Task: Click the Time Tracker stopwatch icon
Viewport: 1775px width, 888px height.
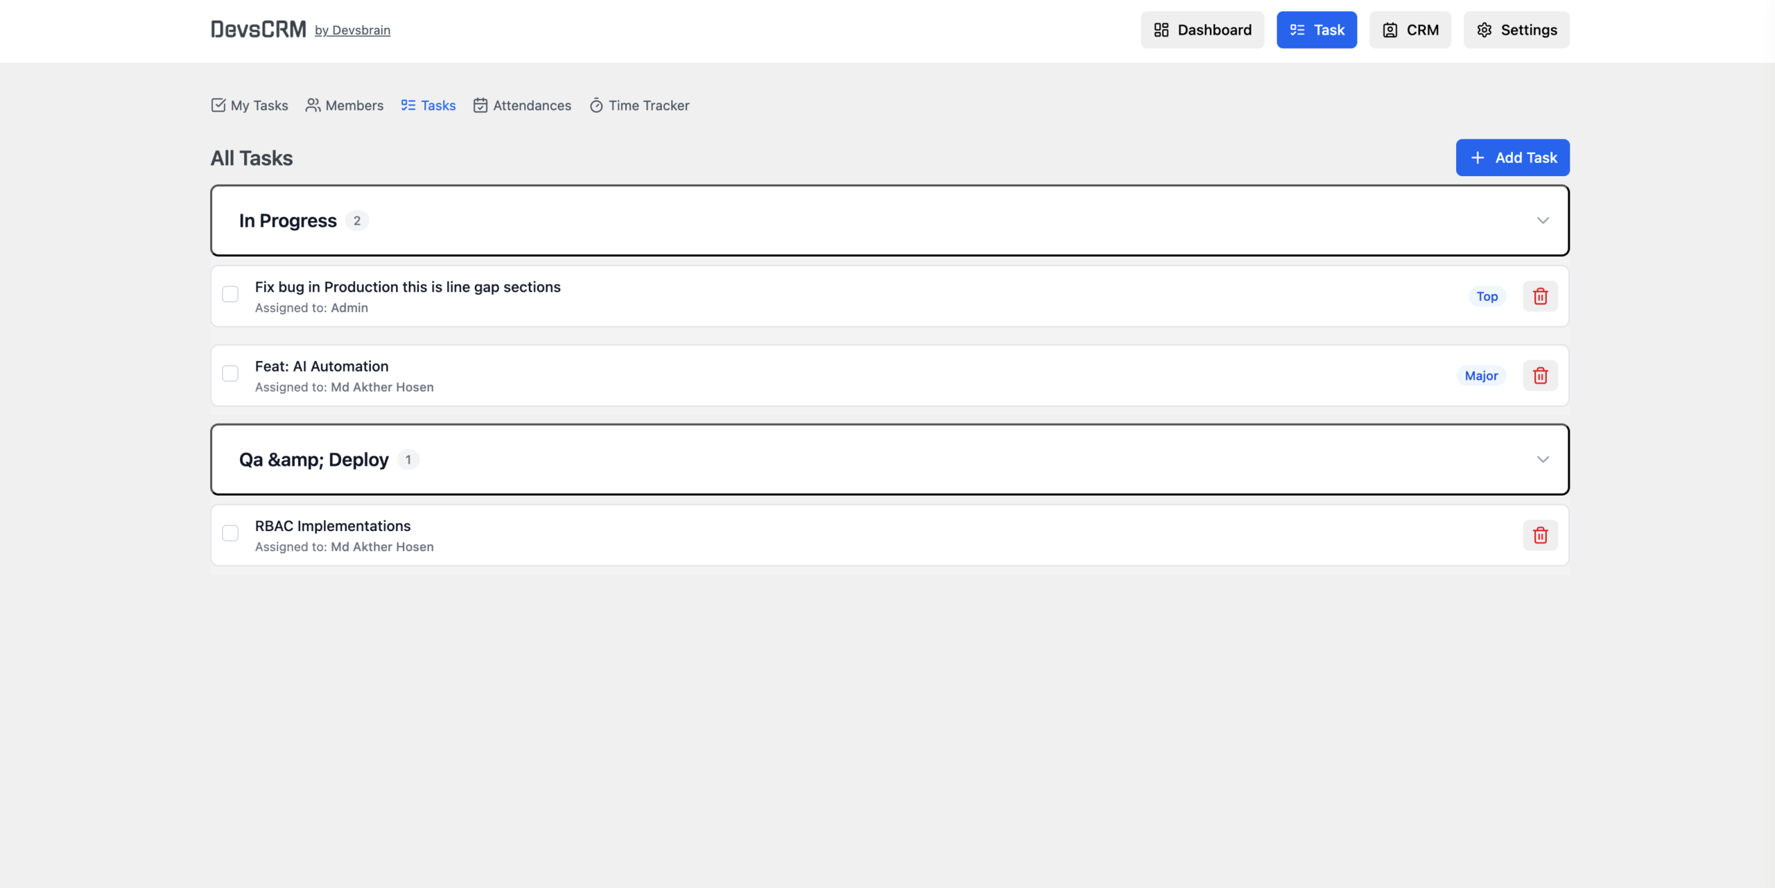Action: [596, 105]
